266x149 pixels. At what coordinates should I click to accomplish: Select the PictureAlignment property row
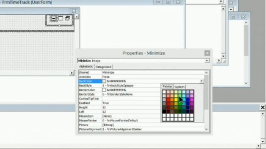tap(141, 129)
